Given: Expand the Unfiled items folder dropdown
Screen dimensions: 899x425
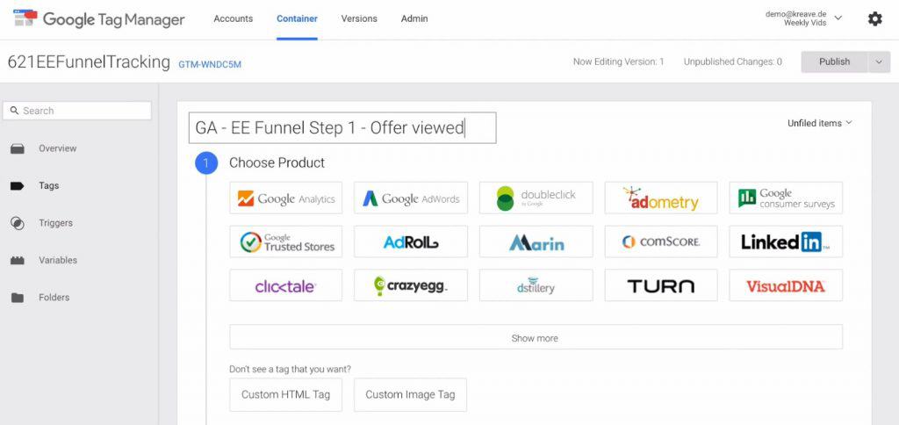Looking at the screenshot, I should click(820, 123).
